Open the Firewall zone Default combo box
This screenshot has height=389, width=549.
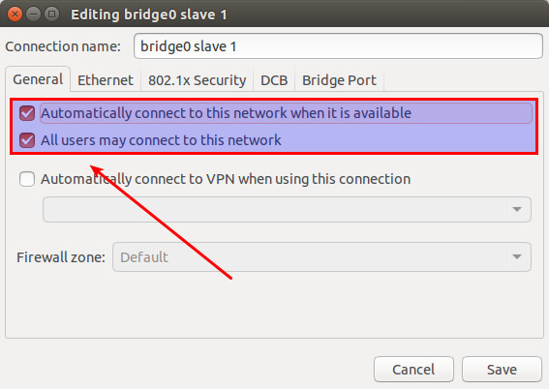click(321, 256)
